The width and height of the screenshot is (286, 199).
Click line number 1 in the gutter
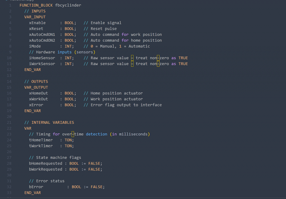[x=10, y=5]
